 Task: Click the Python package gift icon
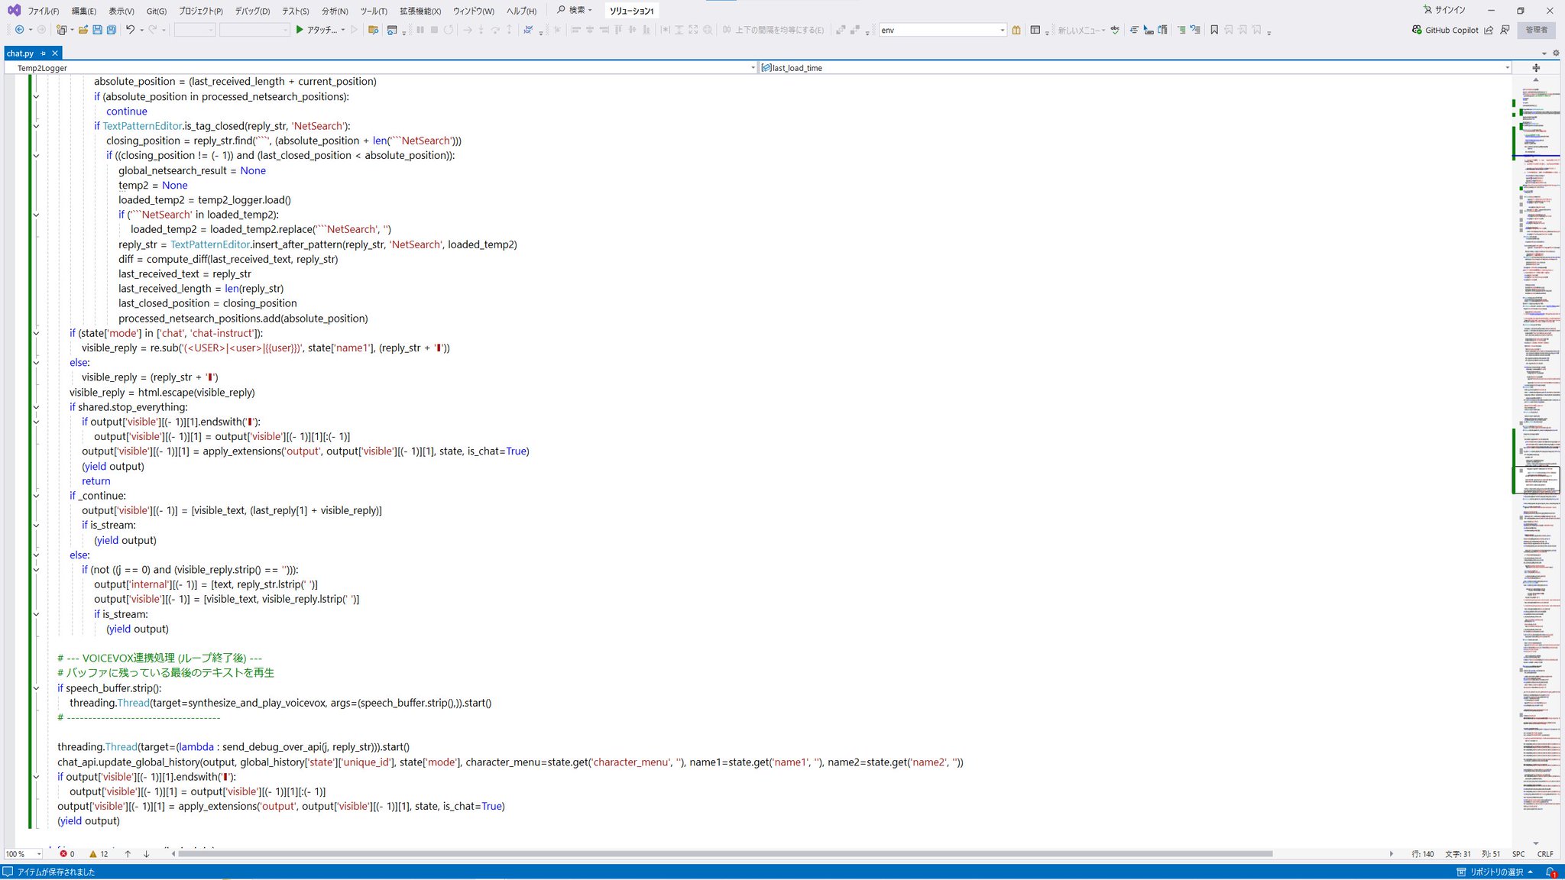click(x=1016, y=30)
